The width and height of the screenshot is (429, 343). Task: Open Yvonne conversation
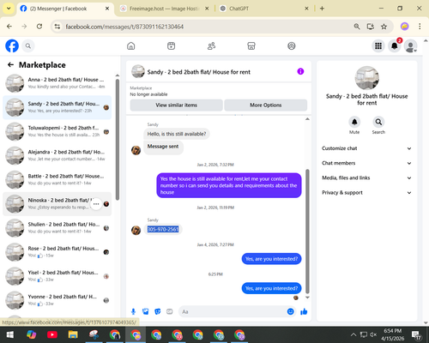coord(57,300)
